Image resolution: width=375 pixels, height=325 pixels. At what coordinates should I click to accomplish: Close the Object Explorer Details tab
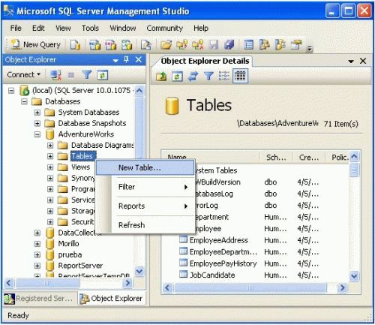(363, 61)
